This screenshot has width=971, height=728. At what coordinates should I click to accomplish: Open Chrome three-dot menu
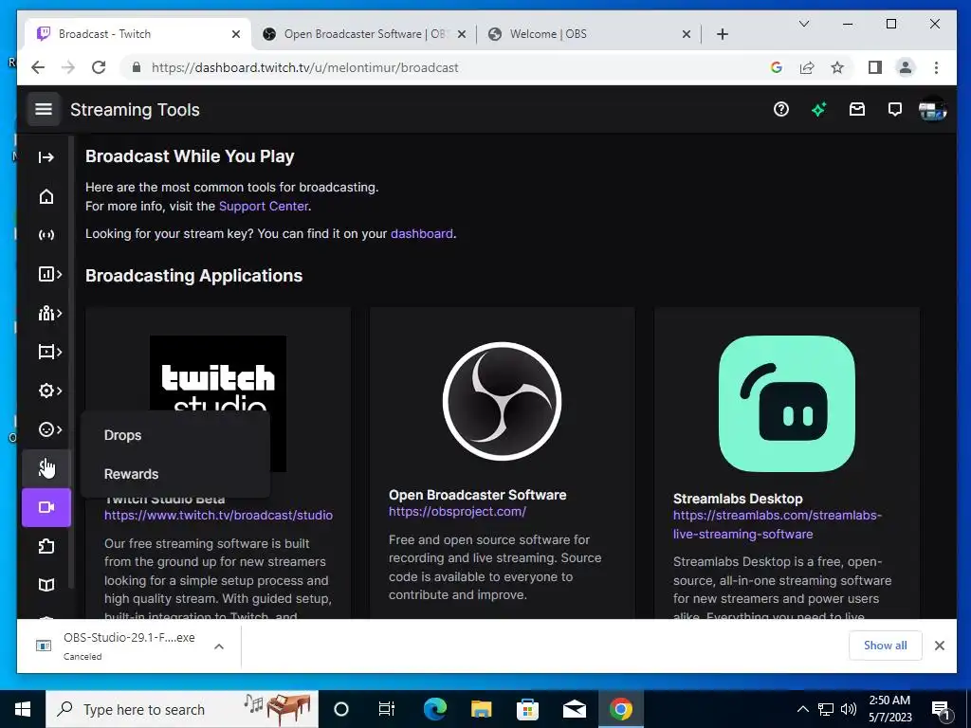click(936, 67)
